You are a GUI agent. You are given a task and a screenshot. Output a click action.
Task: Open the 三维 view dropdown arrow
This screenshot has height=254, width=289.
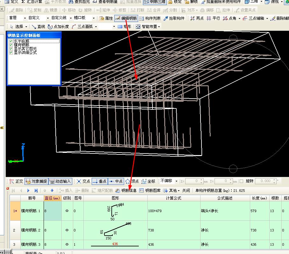coord(261,2)
